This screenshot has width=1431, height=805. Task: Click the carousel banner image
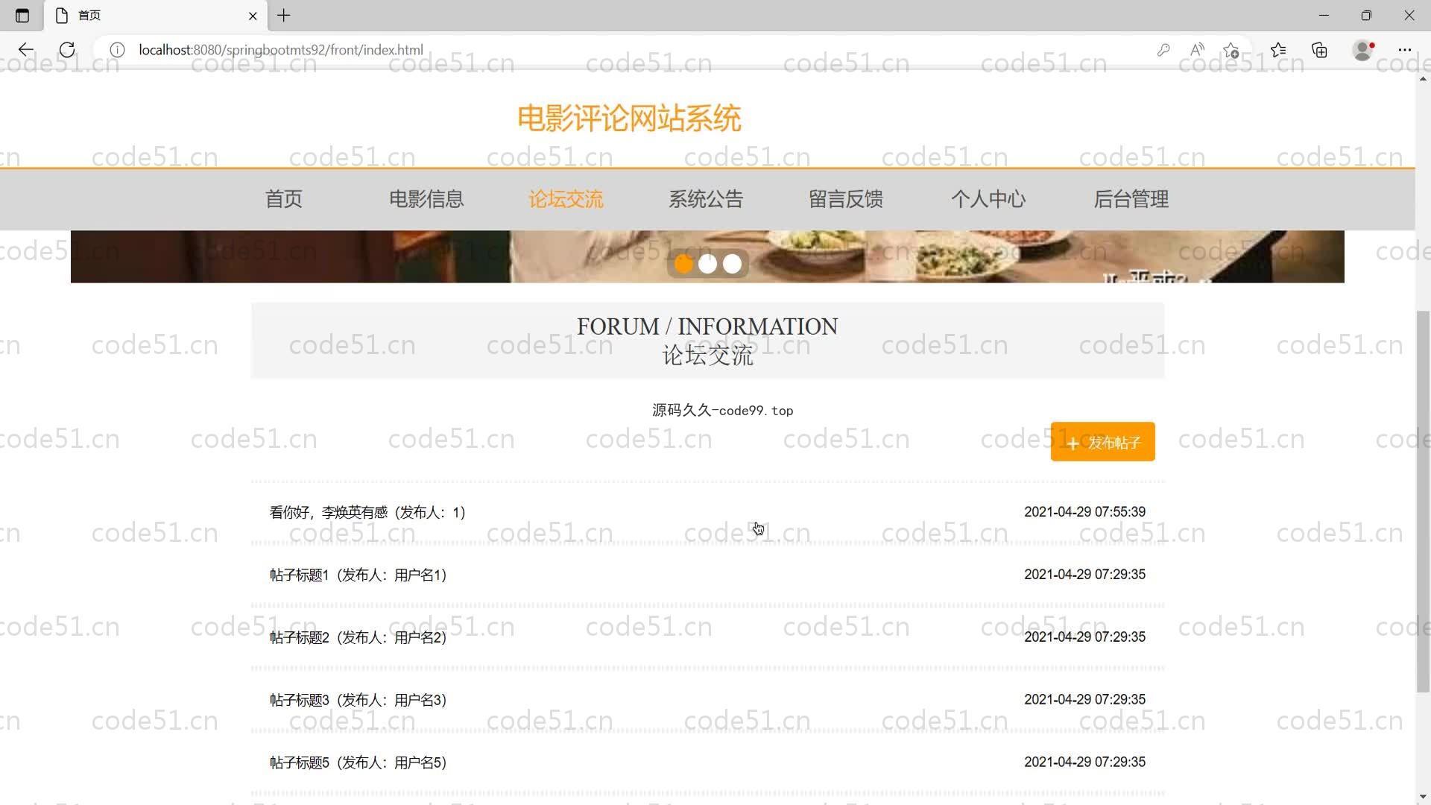(707, 256)
